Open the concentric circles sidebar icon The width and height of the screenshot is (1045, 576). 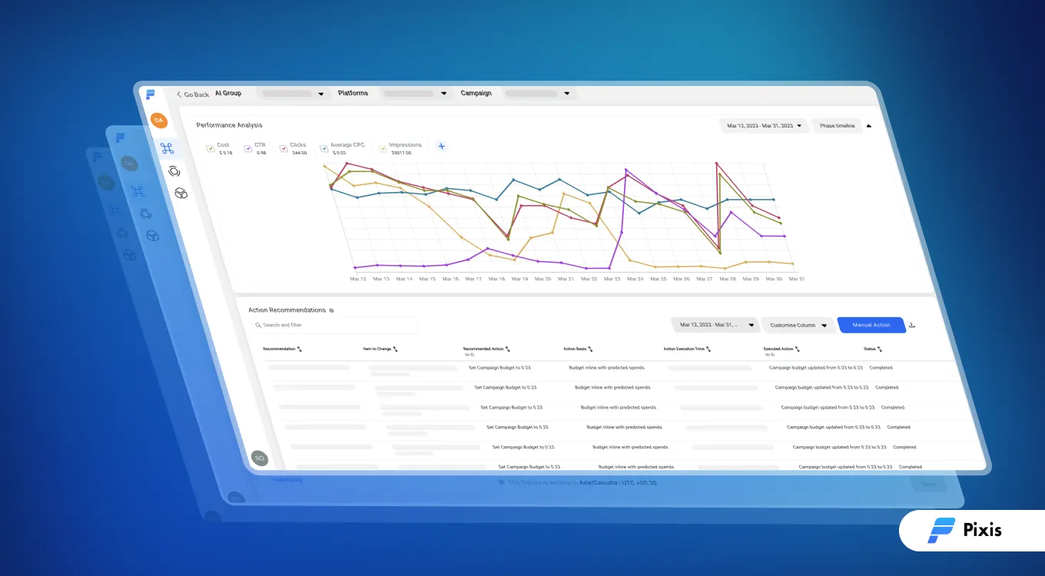pyautogui.click(x=174, y=170)
